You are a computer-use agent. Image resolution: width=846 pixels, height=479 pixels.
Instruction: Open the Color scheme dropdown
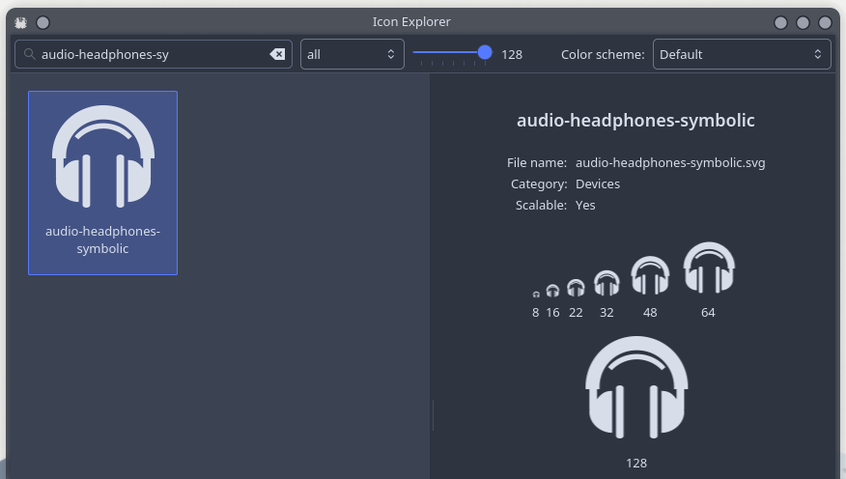pyautogui.click(x=741, y=54)
